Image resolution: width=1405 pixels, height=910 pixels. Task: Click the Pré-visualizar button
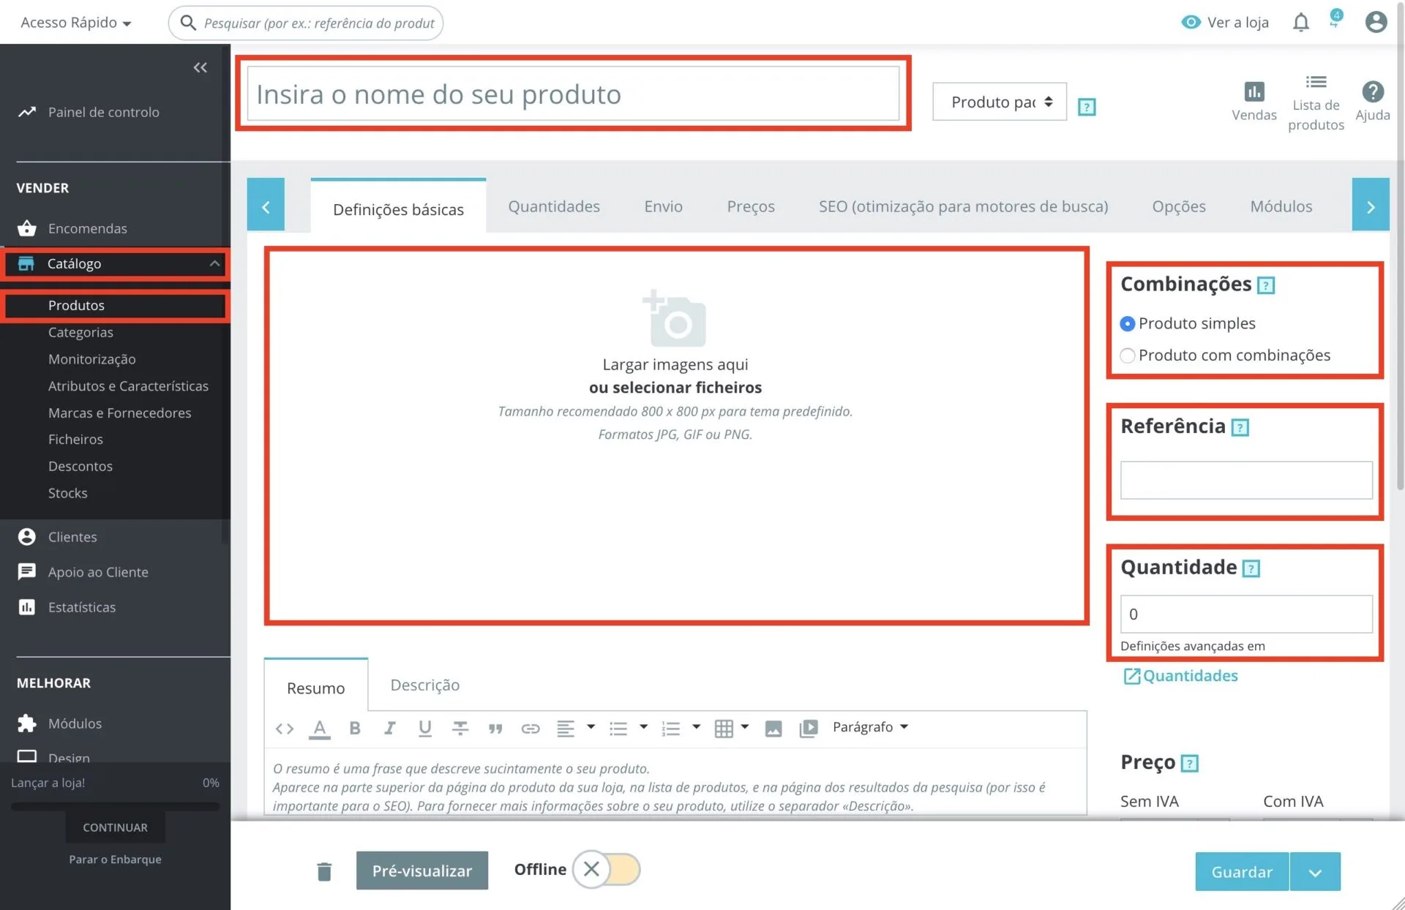click(x=422, y=870)
